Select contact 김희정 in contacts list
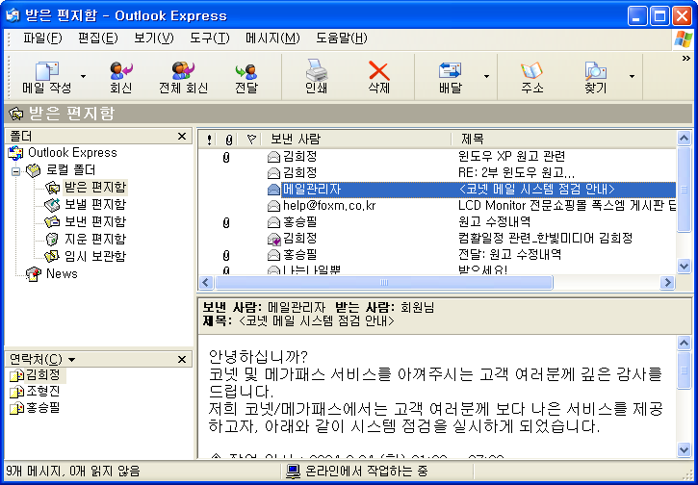The height and width of the screenshot is (485, 698). pos(36,375)
